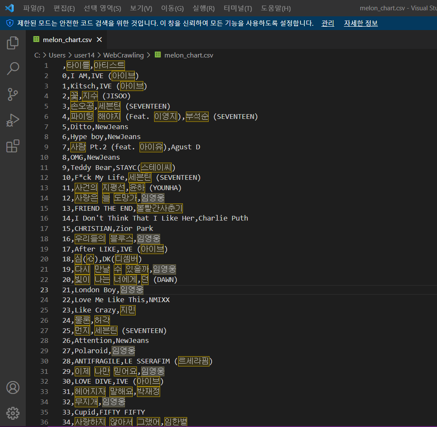
Task: Click 'Cupid' on line 35
Action: pos(85,412)
